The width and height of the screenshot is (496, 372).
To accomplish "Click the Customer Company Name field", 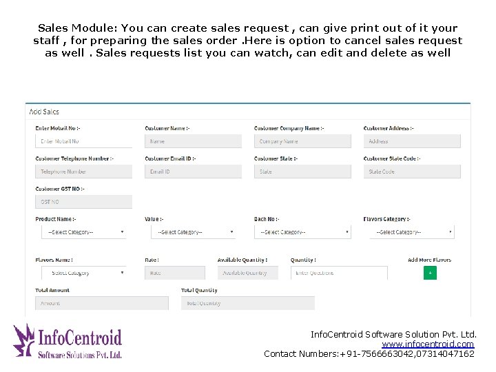I will click(x=302, y=141).
